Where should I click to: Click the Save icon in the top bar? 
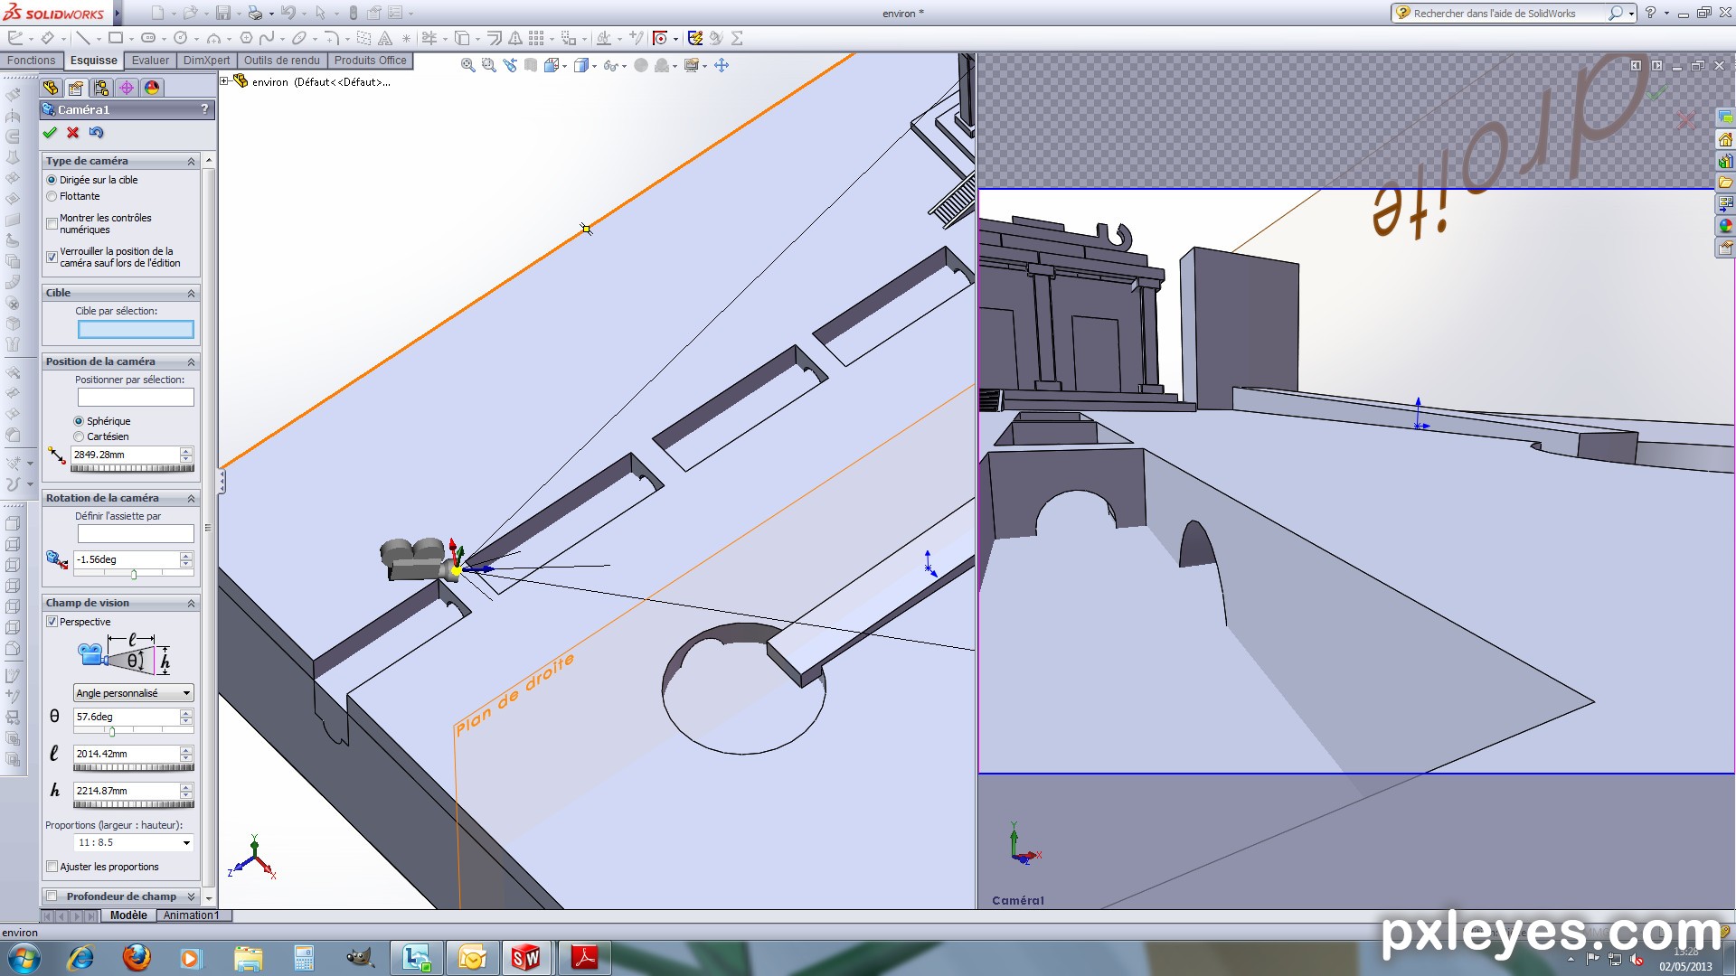click(223, 13)
